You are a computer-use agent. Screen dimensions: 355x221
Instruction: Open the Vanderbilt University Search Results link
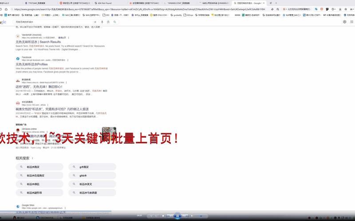38,42
